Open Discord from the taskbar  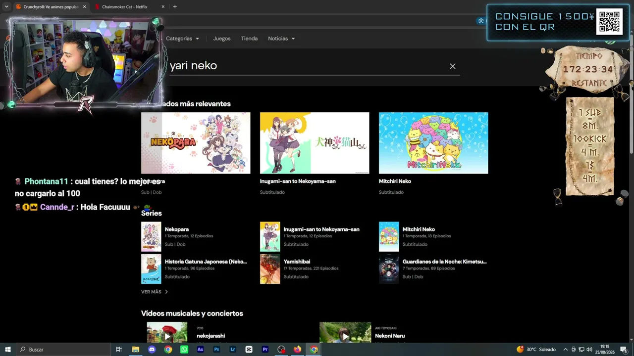coord(152,350)
